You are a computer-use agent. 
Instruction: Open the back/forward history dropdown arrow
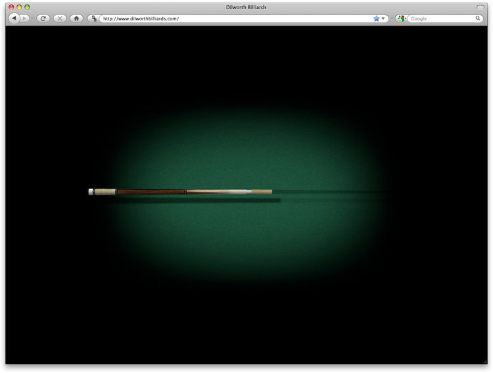coord(32,18)
